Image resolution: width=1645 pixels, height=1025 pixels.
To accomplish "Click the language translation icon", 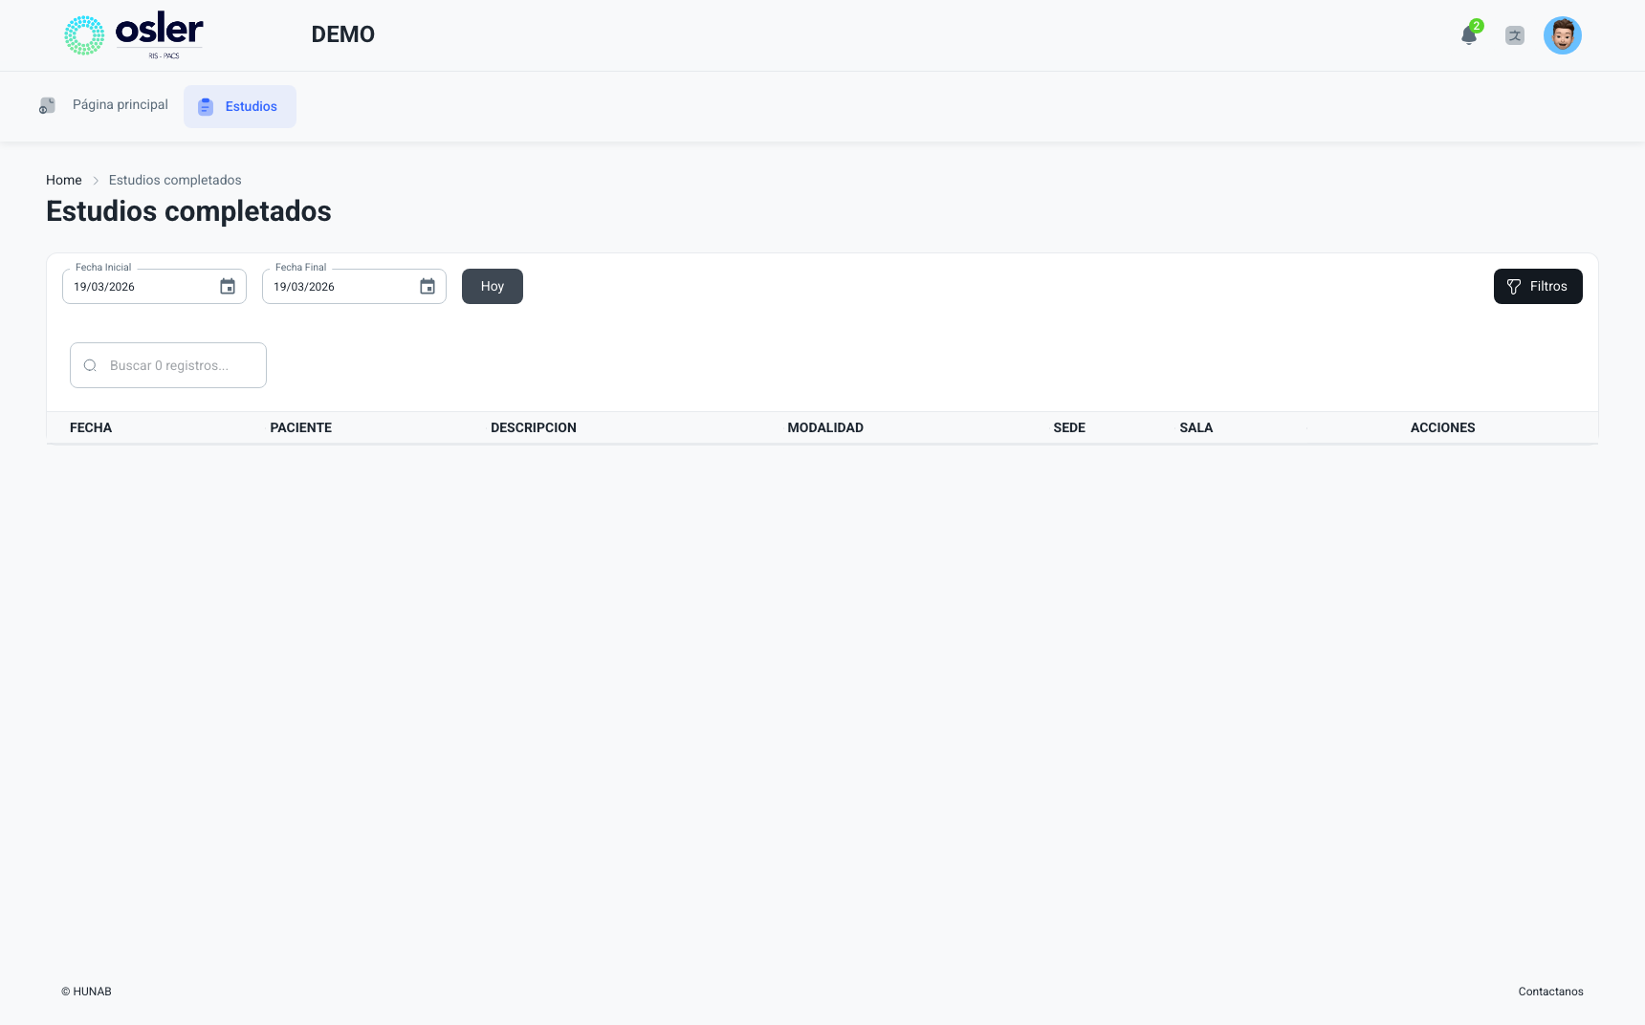I will click(x=1515, y=35).
